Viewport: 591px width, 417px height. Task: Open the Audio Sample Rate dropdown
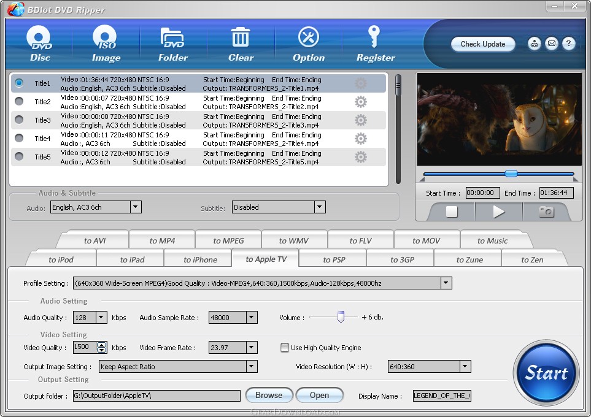pyautogui.click(x=252, y=318)
